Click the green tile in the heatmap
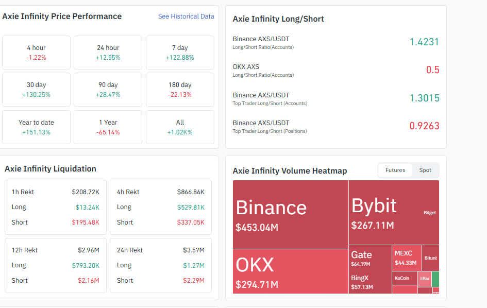Screen dimensions: 487x308 tap(435, 279)
